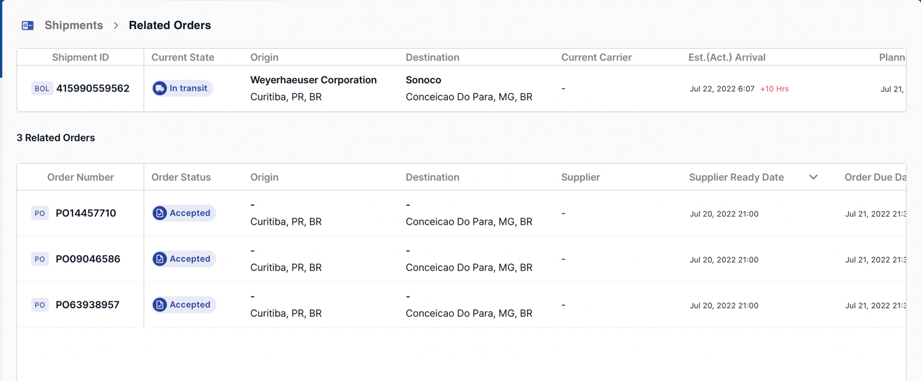The height and width of the screenshot is (381, 921).
Task: Click the PO tag next to PO63938957
Action: 40,304
